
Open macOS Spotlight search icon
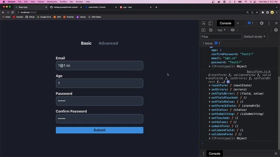pos(251,2)
